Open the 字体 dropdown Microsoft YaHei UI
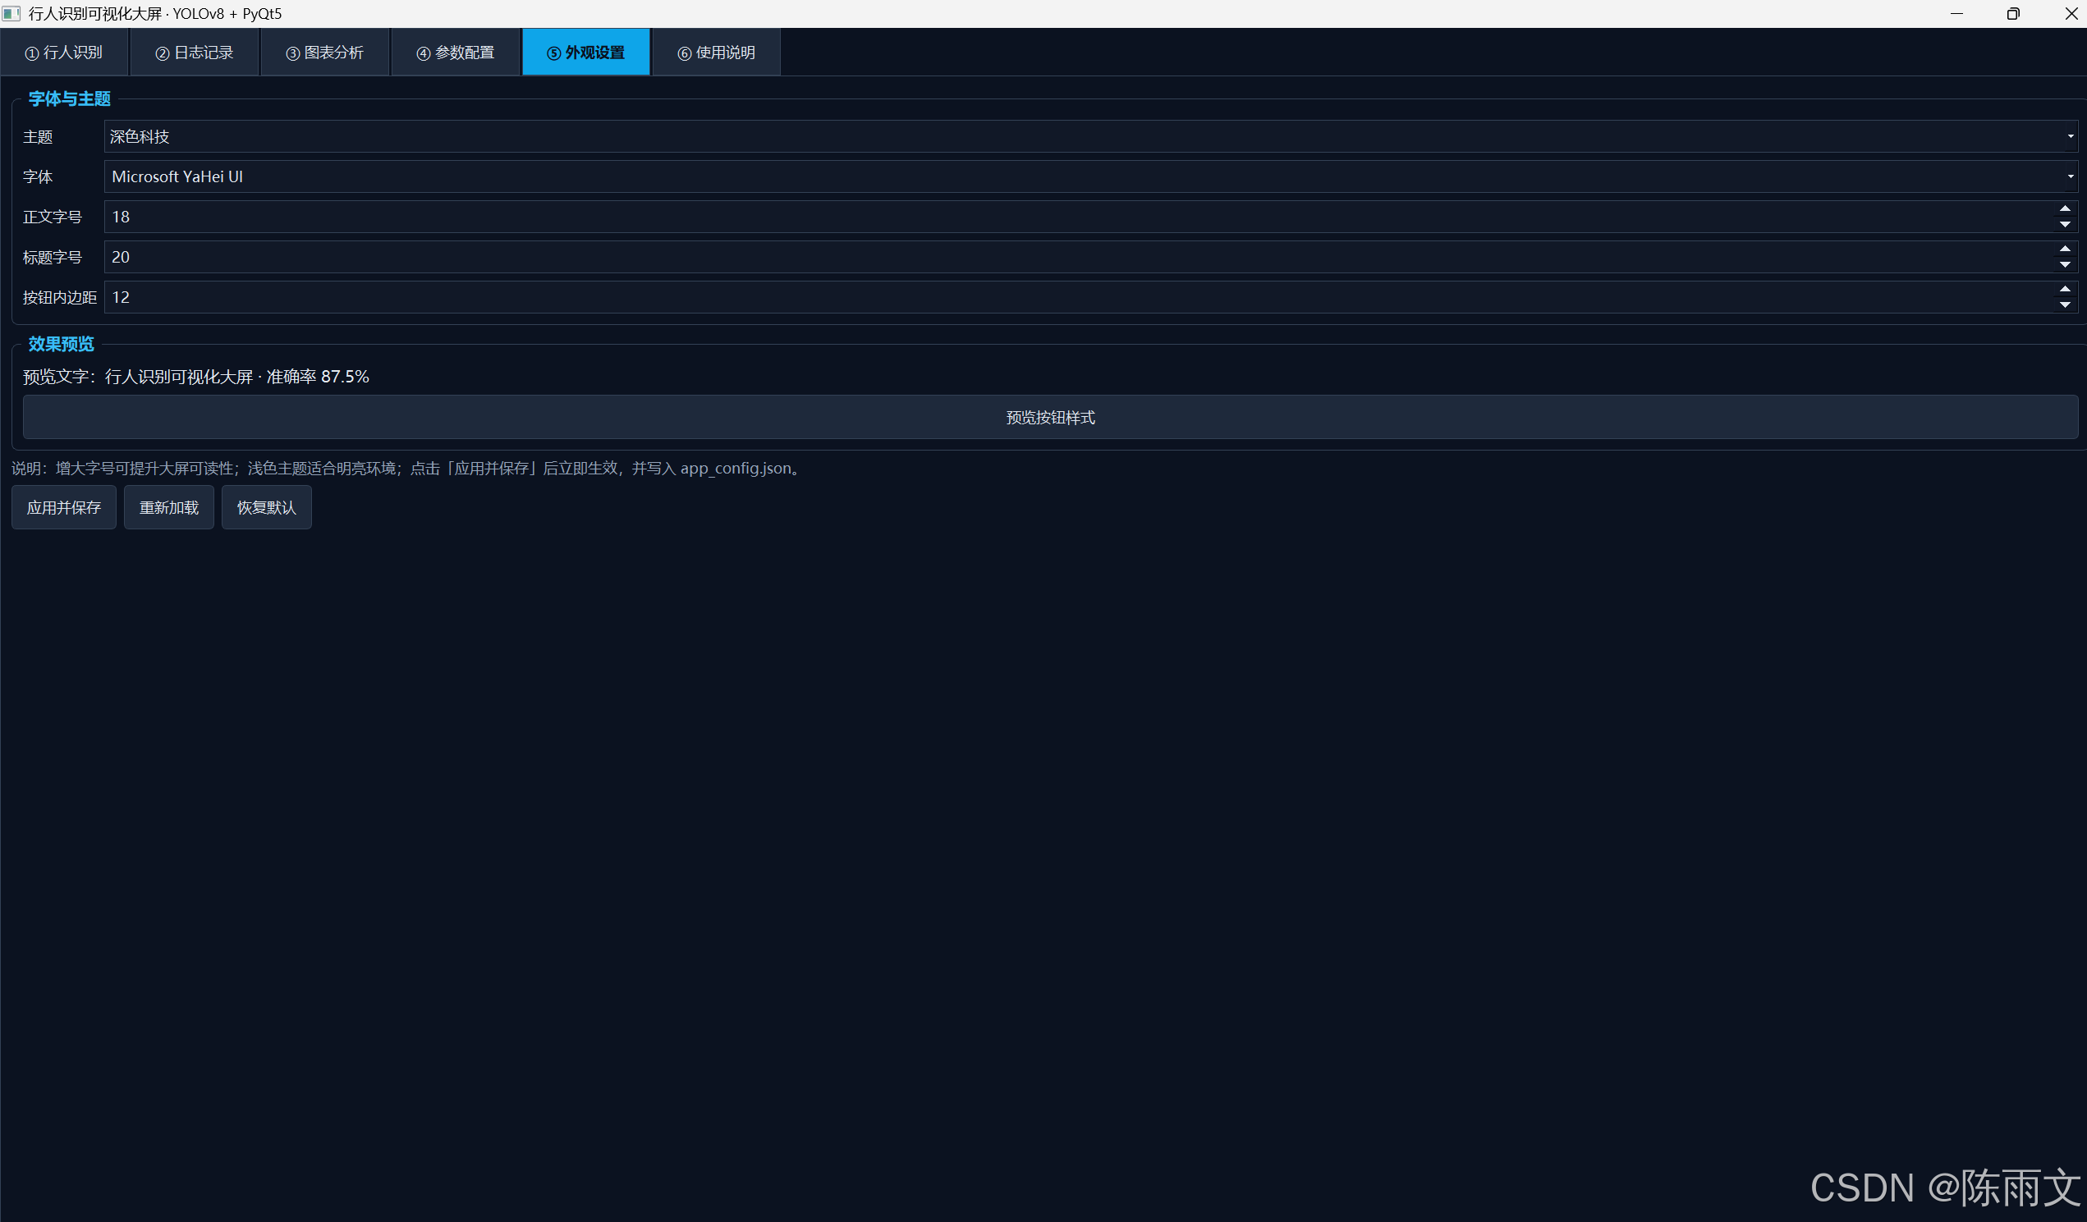The image size is (2087, 1222). pos(1090,176)
